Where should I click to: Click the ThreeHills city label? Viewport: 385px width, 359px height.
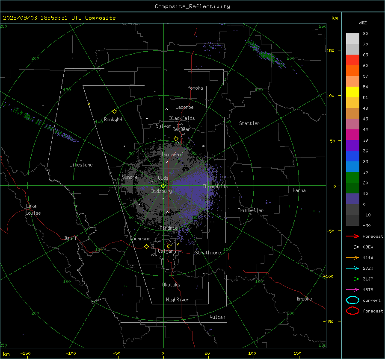215,187
